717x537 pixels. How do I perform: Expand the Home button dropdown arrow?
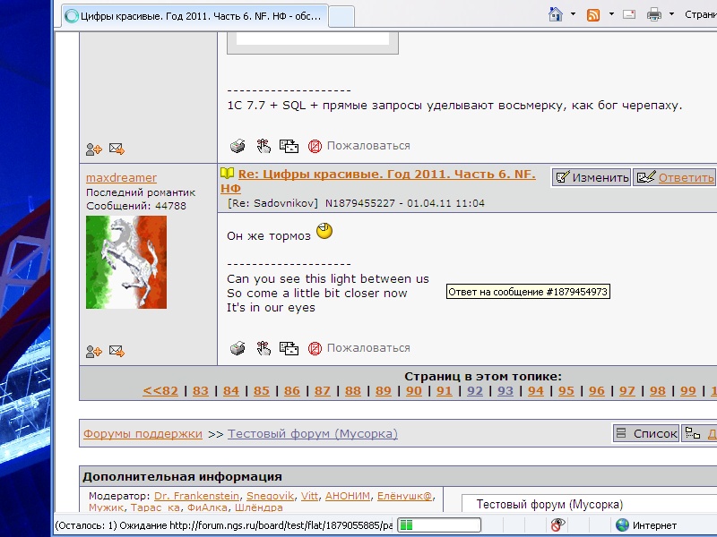(573, 14)
